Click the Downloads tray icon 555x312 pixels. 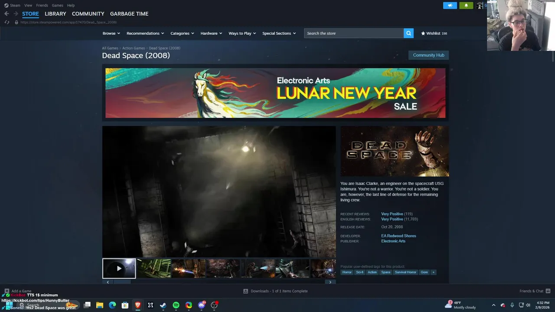245,291
